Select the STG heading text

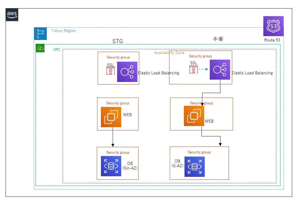point(117,41)
